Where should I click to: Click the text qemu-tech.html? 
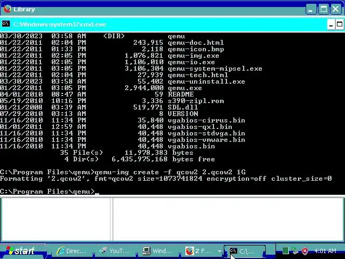198,75
